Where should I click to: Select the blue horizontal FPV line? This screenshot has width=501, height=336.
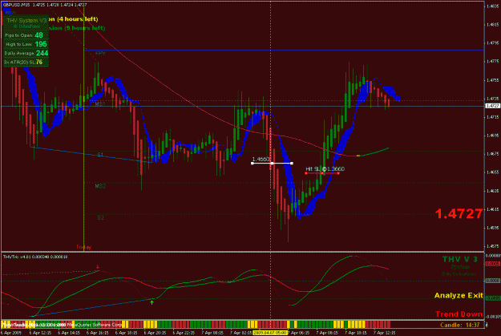coord(284,51)
